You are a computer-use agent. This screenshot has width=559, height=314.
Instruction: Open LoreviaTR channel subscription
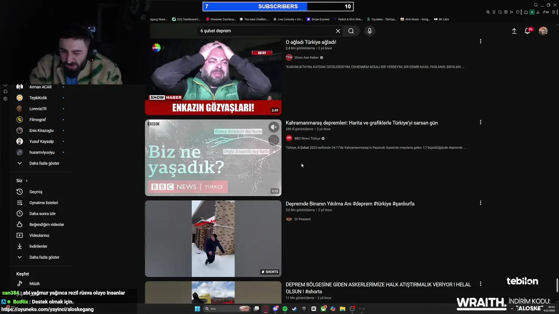tap(38, 109)
